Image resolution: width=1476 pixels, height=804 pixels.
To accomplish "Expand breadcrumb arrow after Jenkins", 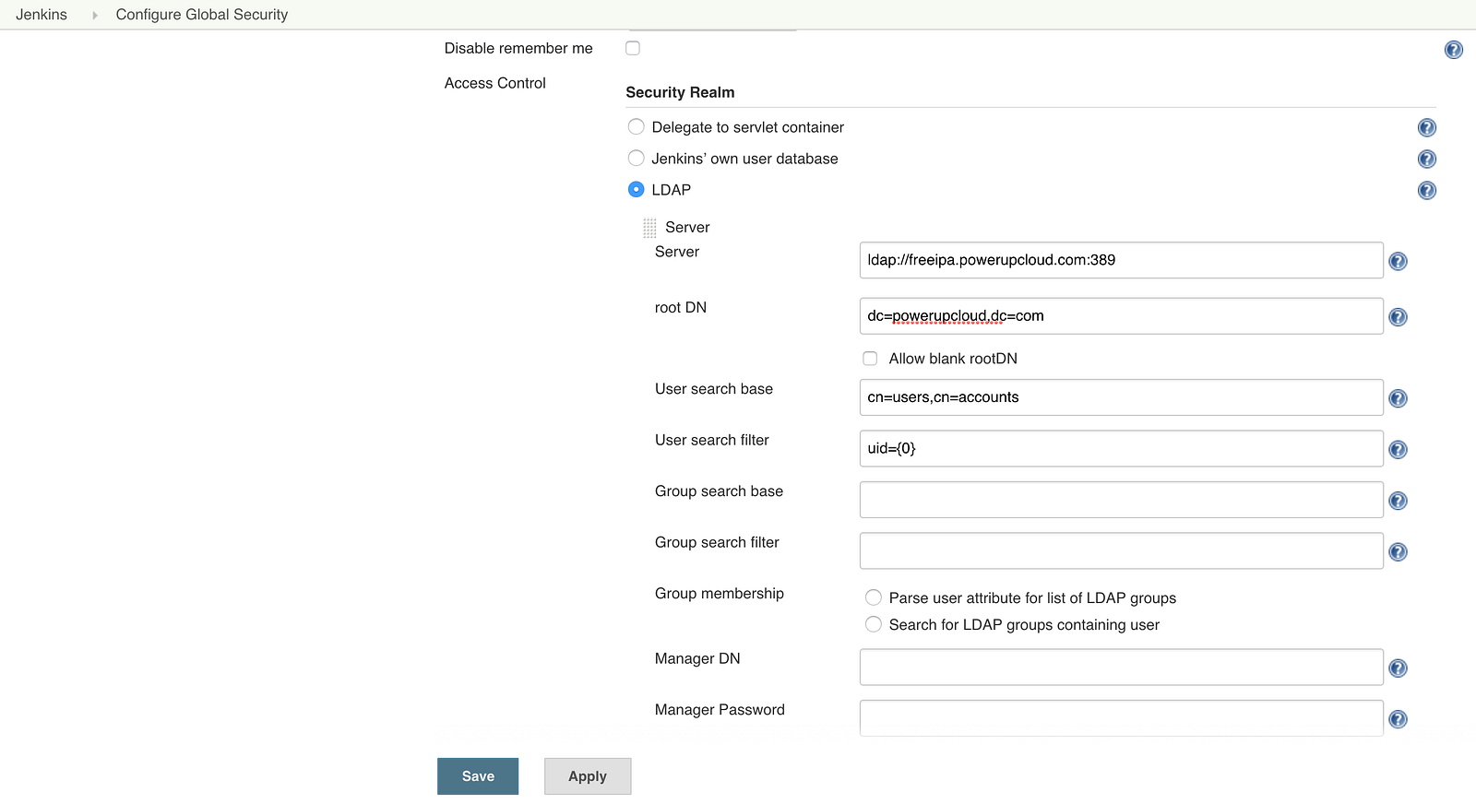I will tap(94, 15).
